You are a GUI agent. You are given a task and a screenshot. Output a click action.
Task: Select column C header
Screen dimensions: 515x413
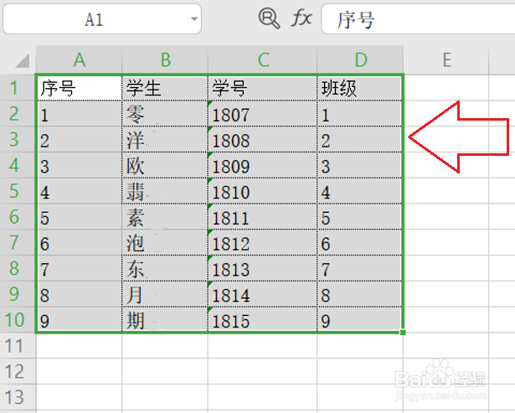tap(262, 59)
